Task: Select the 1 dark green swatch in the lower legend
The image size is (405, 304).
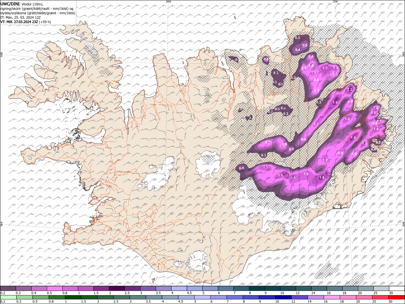Action: coord(73,297)
